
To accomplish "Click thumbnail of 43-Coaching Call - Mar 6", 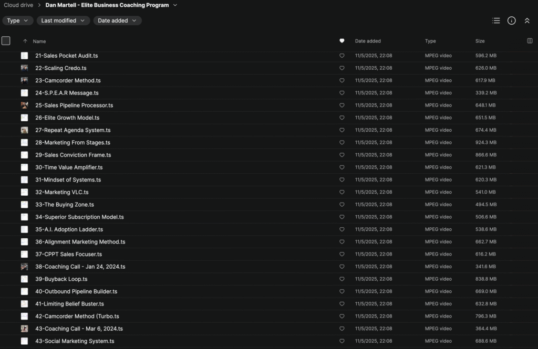I will 25,329.
